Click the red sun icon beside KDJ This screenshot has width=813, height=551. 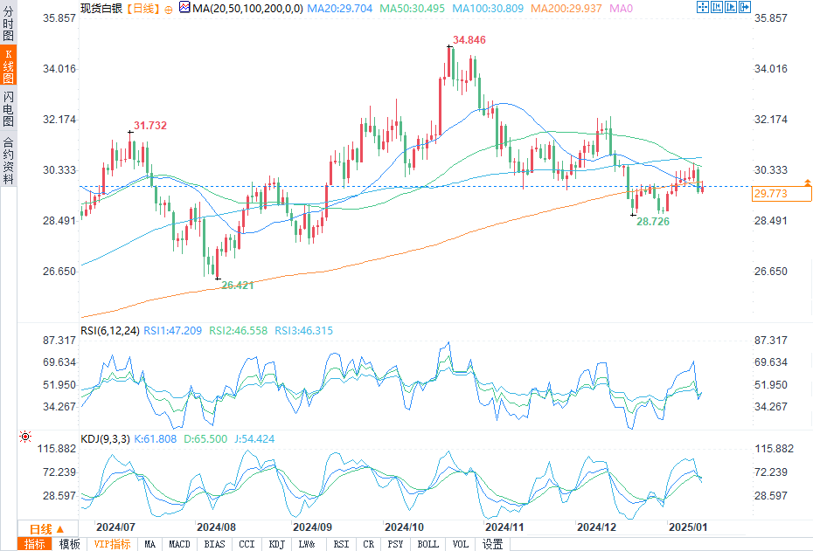[25, 437]
